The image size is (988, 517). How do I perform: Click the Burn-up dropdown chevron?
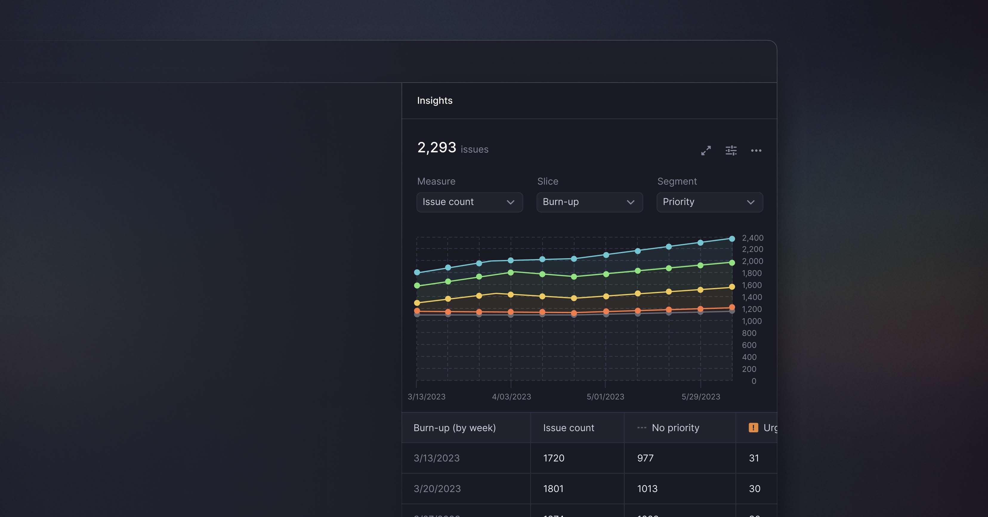point(631,202)
